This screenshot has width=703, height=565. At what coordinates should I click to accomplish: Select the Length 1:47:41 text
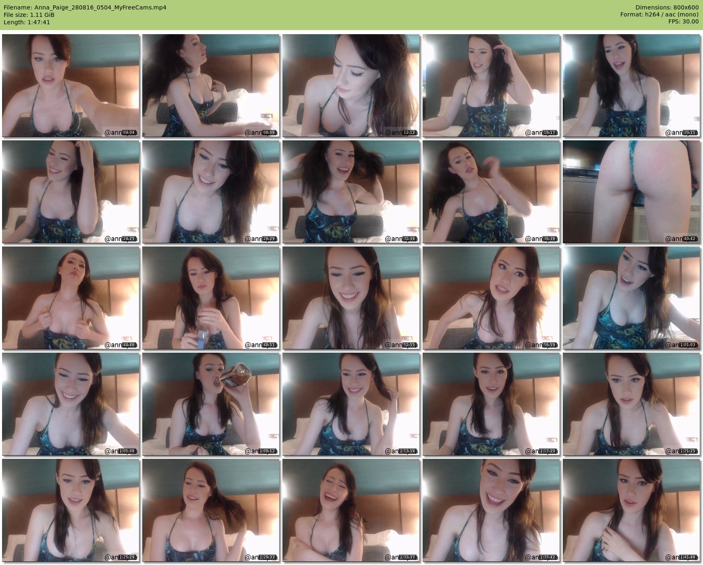[x=27, y=22]
